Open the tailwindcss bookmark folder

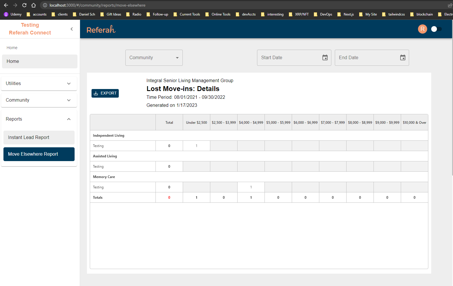pyautogui.click(x=394, y=14)
